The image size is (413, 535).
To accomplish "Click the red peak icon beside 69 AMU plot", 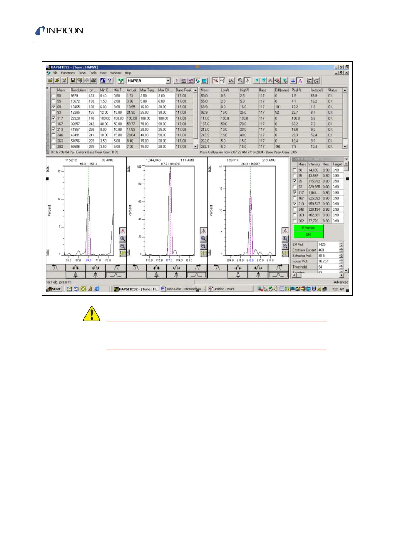I will 123,231.
